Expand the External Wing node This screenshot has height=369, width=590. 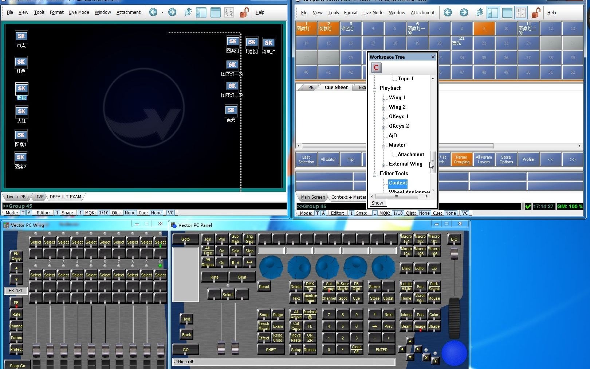coord(384,166)
